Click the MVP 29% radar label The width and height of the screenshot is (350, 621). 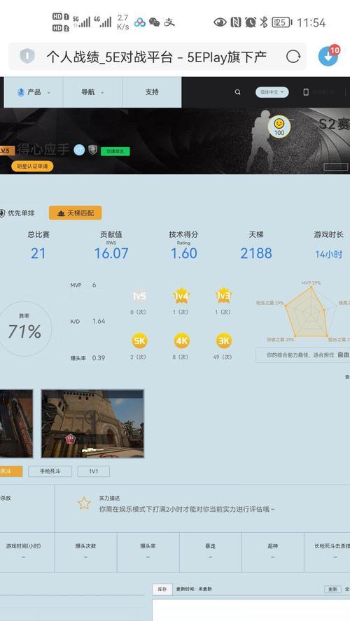tap(311, 283)
